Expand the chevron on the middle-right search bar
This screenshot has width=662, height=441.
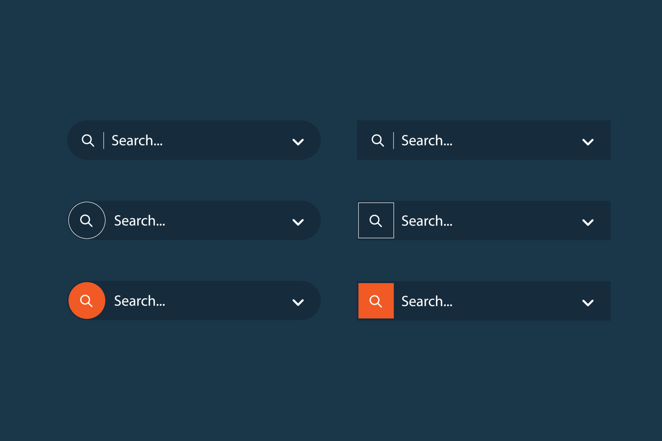tap(588, 222)
